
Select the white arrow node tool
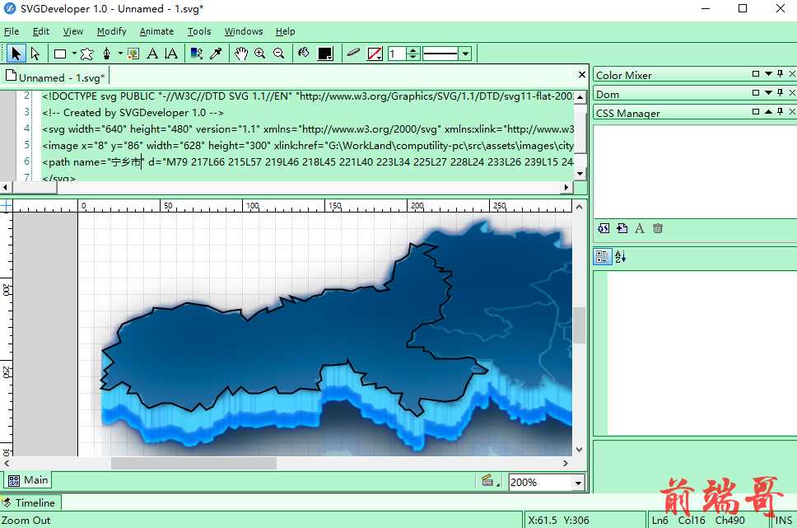tap(35, 53)
